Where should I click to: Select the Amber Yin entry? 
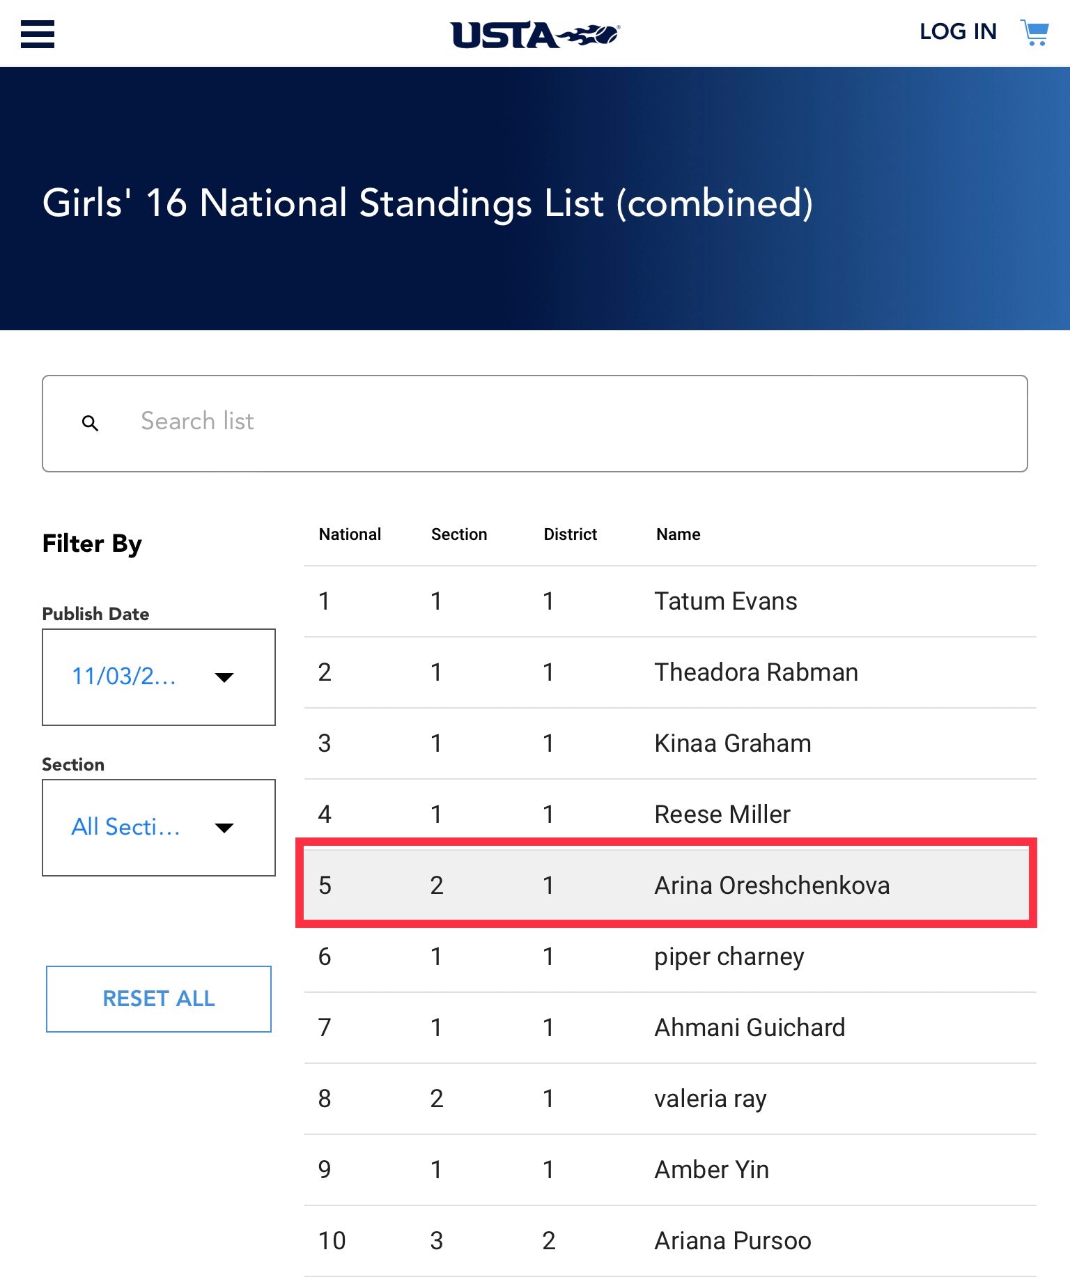pyautogui.click(x=711, y=1170)
